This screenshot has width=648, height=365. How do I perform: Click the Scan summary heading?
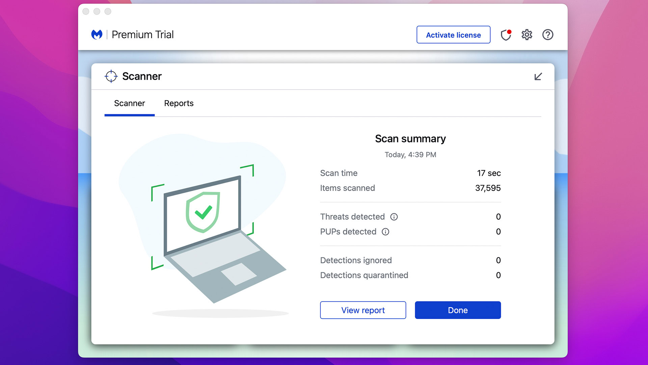click(410, 139)
